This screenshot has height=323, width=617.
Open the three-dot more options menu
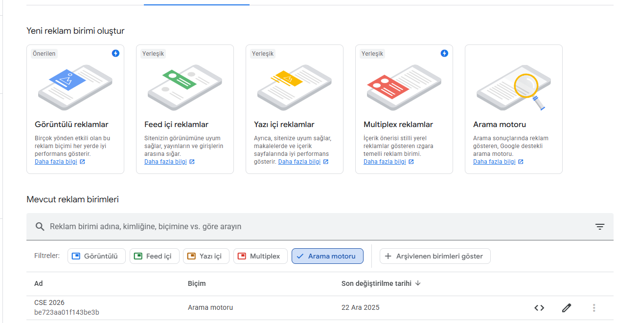594,308
